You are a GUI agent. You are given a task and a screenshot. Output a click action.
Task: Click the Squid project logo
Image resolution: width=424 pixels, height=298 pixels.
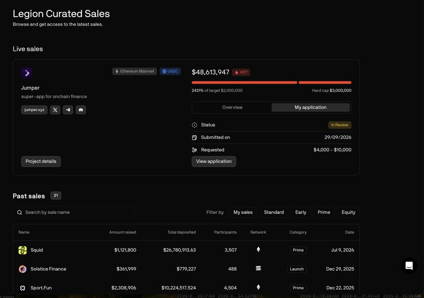pyautogui.click(x=23, y=250)
